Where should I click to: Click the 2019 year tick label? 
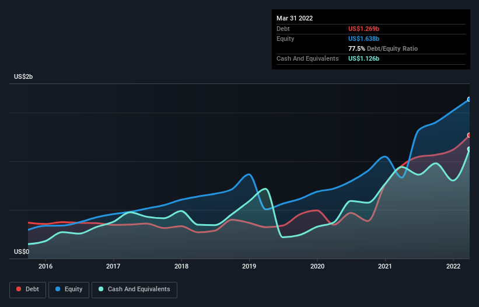pyautogui.click(x=249, y=266)
